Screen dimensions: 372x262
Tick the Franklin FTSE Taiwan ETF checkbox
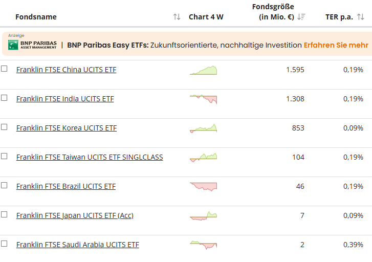pyautogui.click(x=4, y=156)
